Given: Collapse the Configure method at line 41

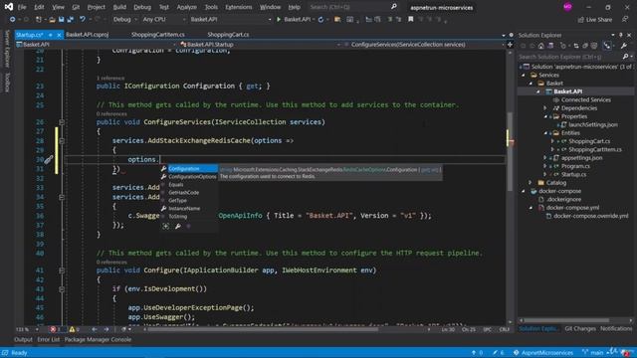Looking at the screenshot, I should coord(62,270).
